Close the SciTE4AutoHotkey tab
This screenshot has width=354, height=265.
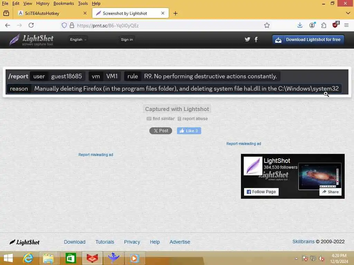[x=85, y=13]
